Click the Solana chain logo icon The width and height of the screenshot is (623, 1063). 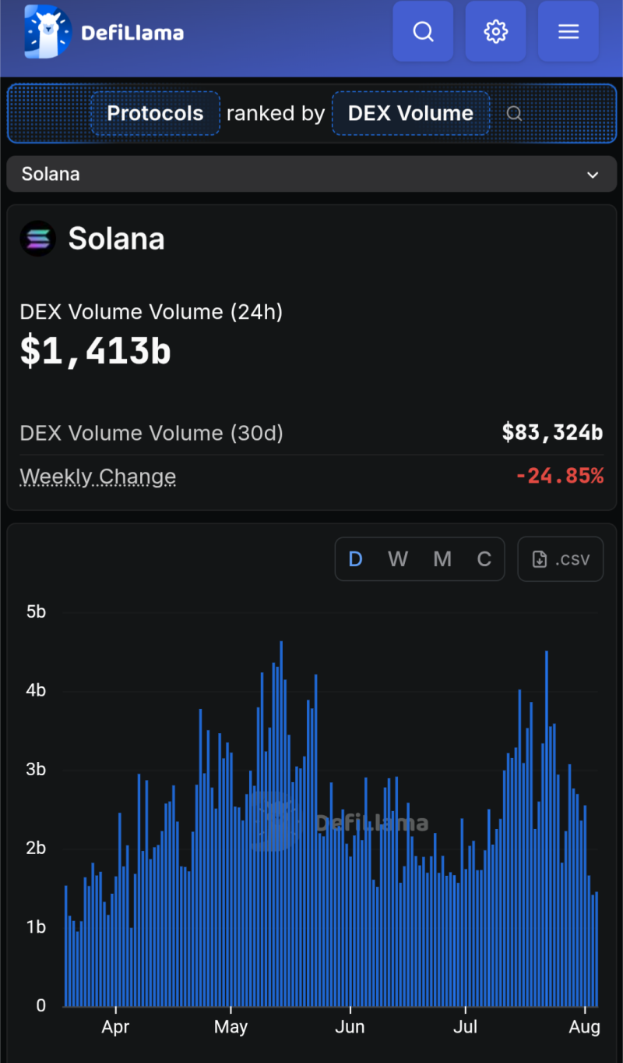pyautogui.click(x=37, y=239)
